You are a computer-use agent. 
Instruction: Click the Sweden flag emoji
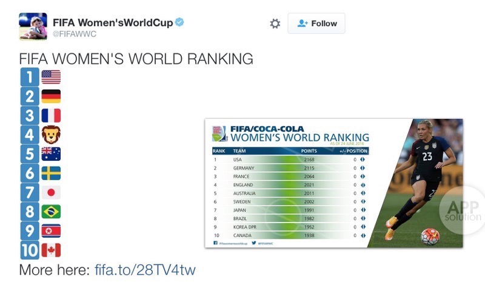click(x=51, y=173)
